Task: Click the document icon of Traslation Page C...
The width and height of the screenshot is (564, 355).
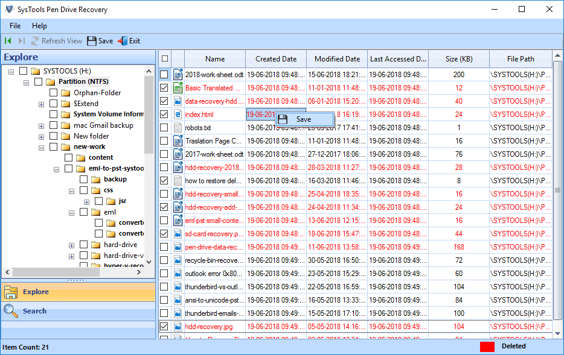Action: click(x=178, y=141)
